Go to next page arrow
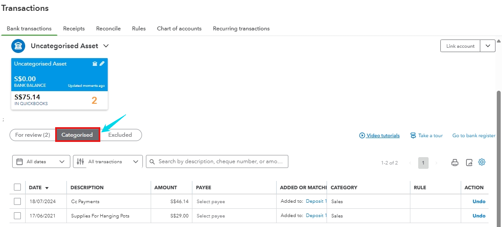This screenshot has height=227, width=502. coord(436,163)
